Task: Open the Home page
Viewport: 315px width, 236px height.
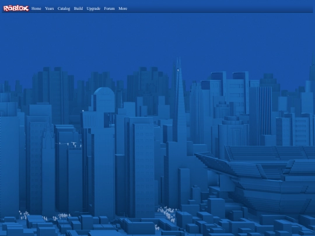Action: click(36, 9)
